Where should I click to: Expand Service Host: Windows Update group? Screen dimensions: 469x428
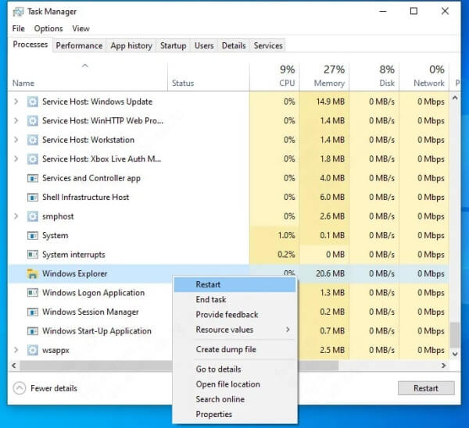pos(16,102)
